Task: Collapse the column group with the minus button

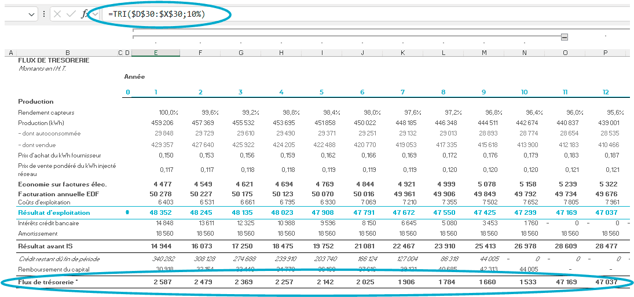Action: point(565,37)
